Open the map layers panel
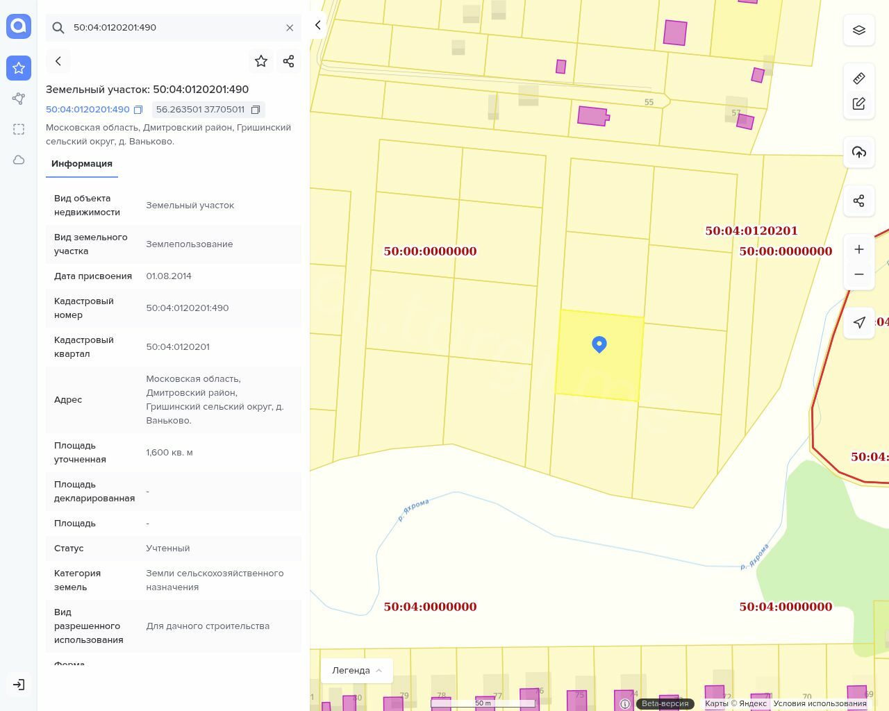889x711 pixels. [x=859, y=30]
